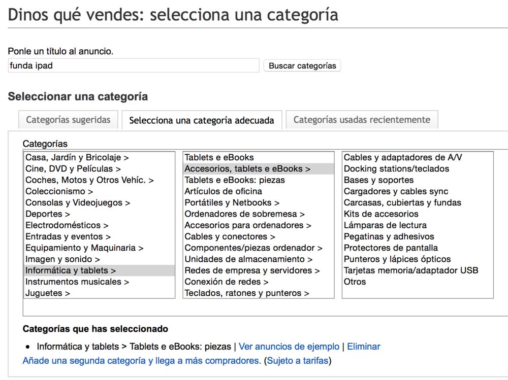This screenshot has height=380, width=508.
Task: Expand Unidades de almacenamiento subcategory
Action: pyautogui.click(x=248, y=259)
